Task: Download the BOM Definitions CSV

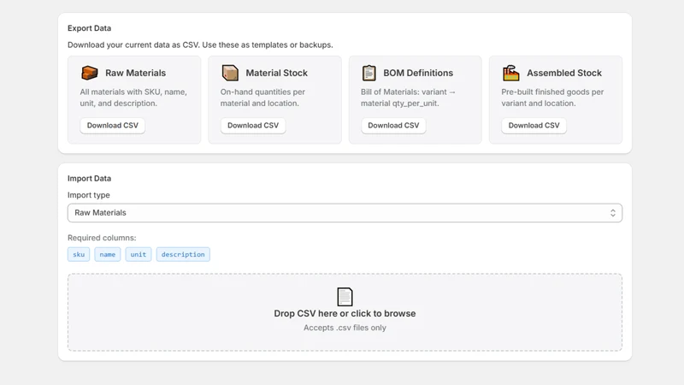Action: coord(393,125)
